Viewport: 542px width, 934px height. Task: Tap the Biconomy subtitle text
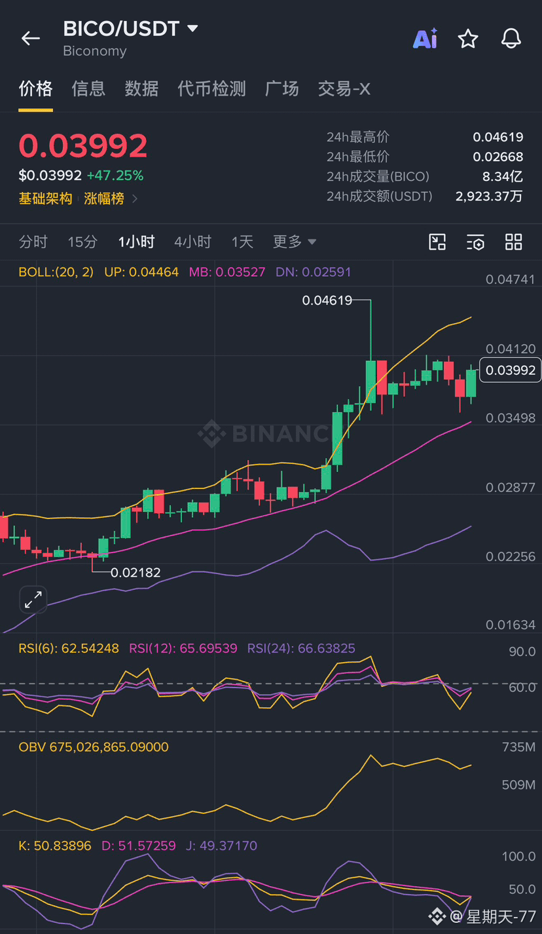[x=95, y=51]
